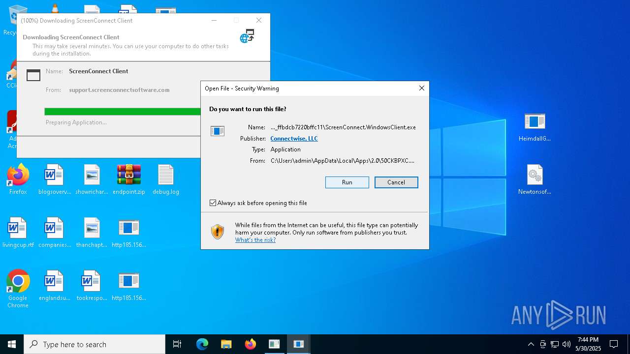The height and width of the screenshot is (354, 630).
Task: Click the window icon beside ScreenConnect Client name
Action: coord(33,75)
